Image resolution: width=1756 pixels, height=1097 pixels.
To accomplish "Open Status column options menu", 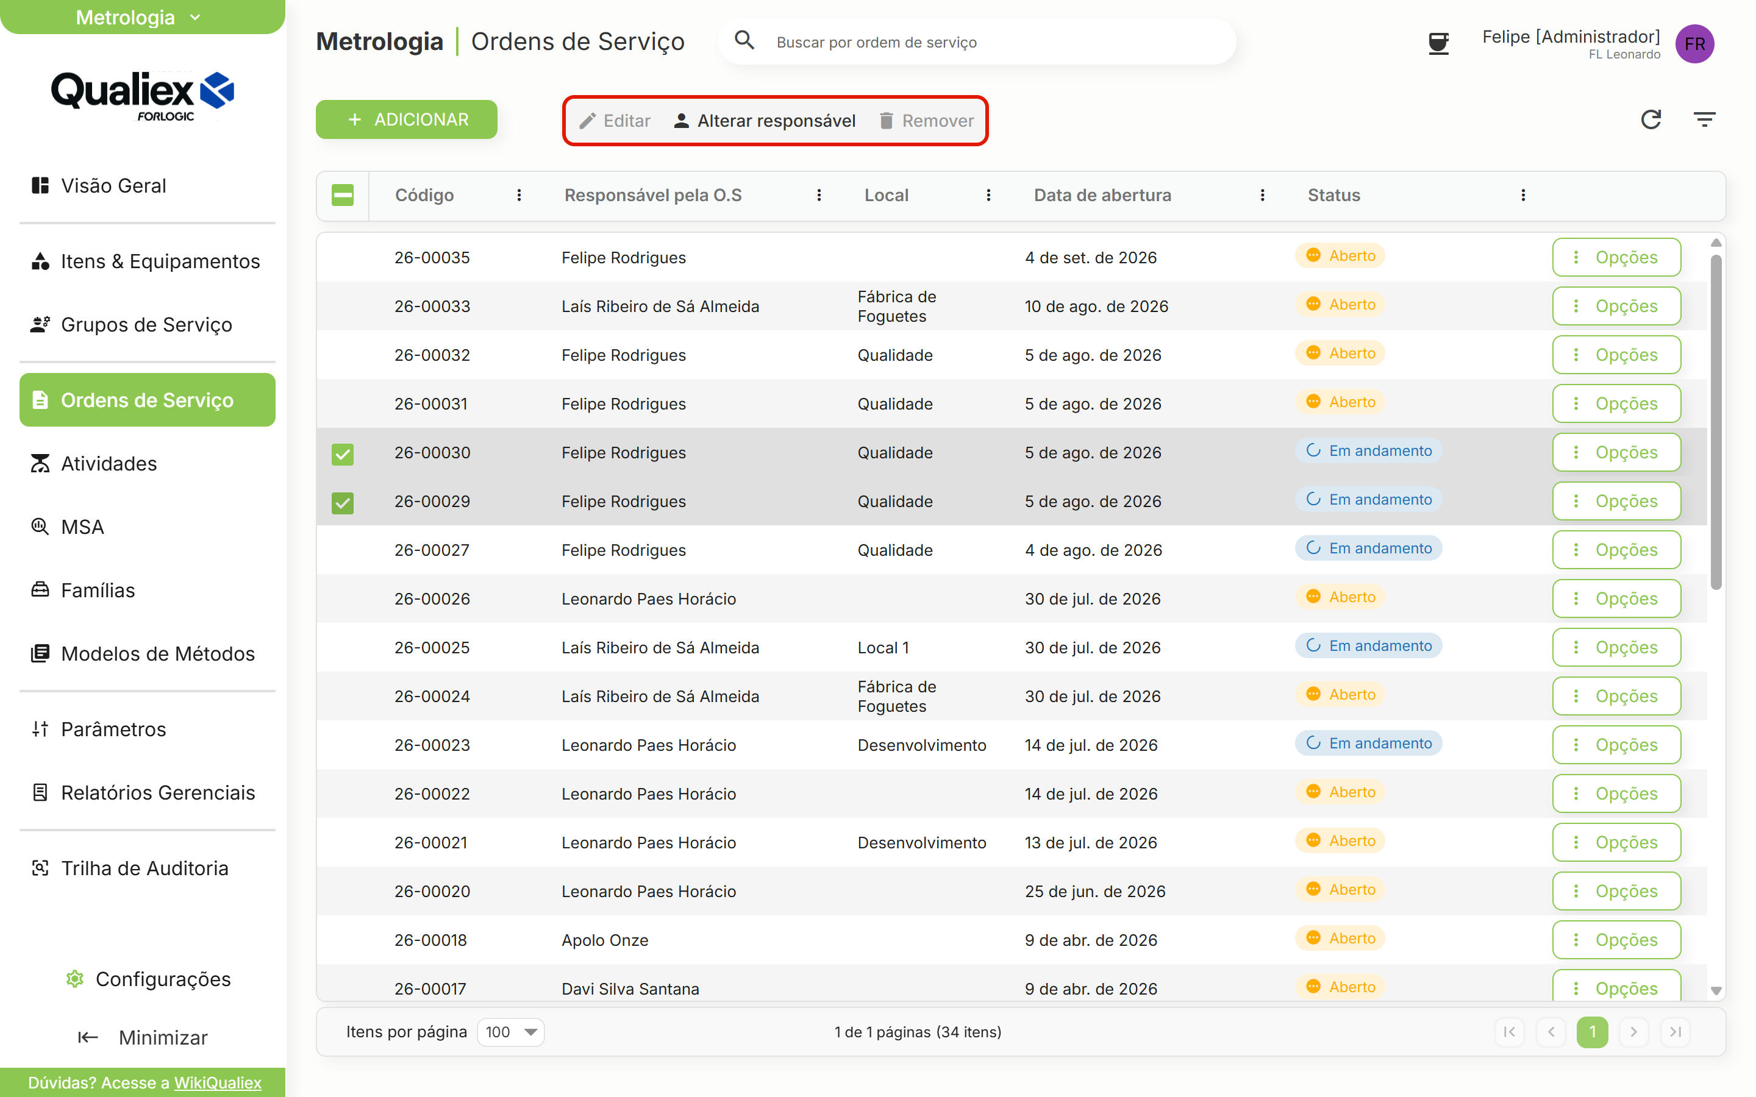I will (1522, 195).
